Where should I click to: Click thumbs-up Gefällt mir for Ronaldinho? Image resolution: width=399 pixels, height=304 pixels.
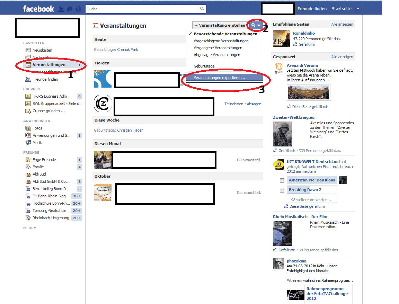pos(295,44)
